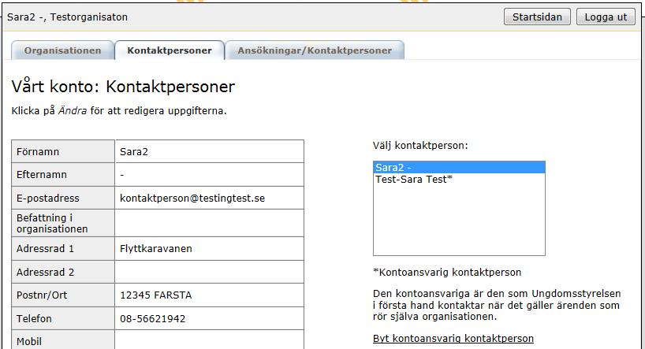Click the phone number 08-56621942

153,318
